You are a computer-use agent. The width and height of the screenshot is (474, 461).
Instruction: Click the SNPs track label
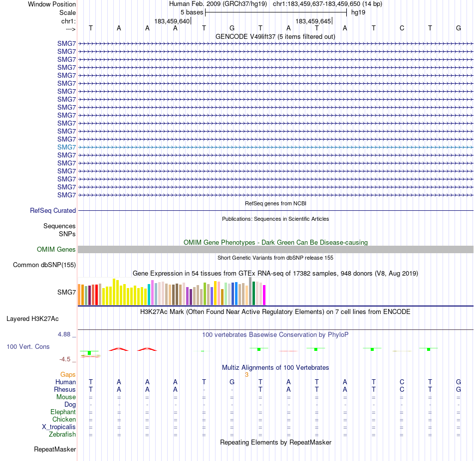click(67, 234)
